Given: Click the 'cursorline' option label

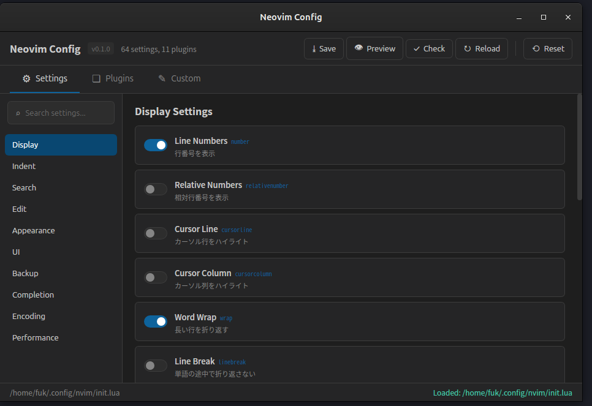Looking at the screenshot, I should pos(237,230).
